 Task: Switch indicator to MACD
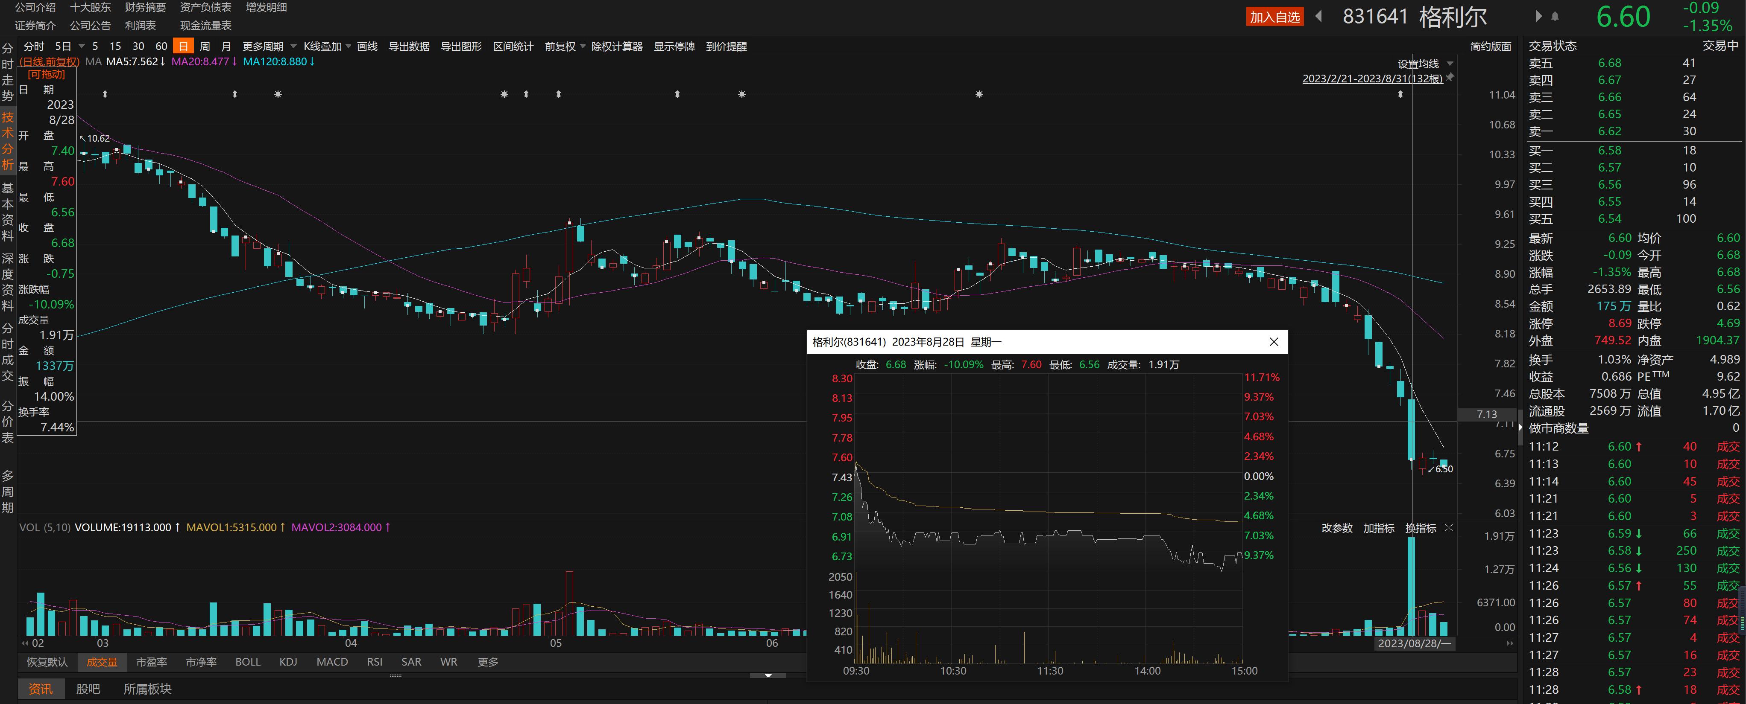tap(332, 661)
